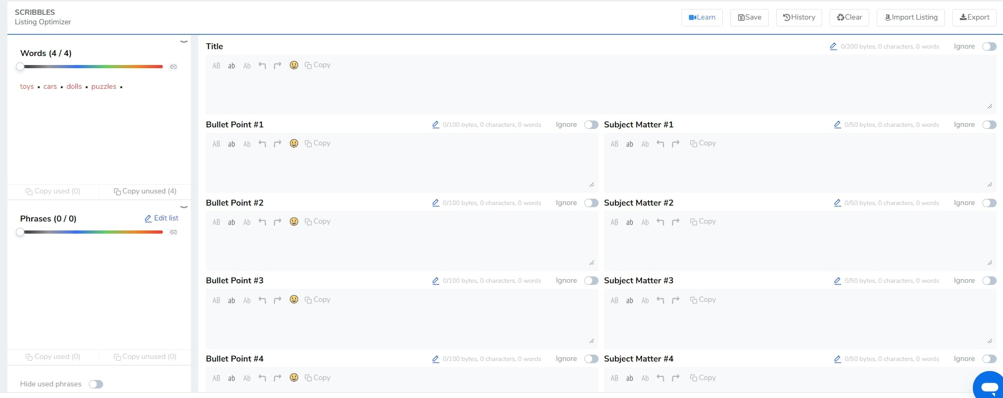Screen dimensions: 1003x398
Task: Open emoji picker in Title toolbar
Action: click(x=294, y=65)
